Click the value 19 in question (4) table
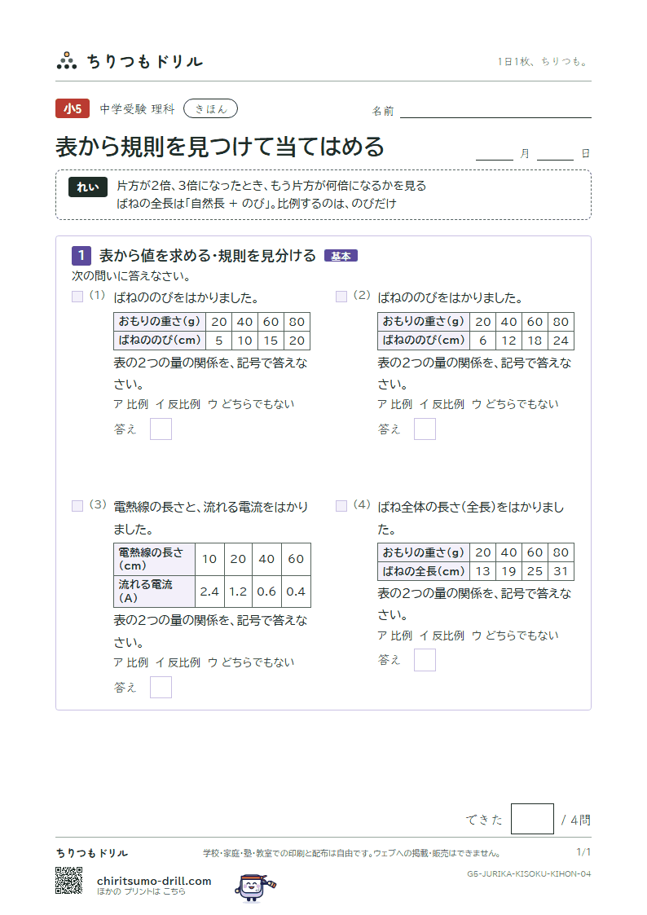The width and height of the screenshot is (647, 915). pyautogui.click(x=508, y=570)
